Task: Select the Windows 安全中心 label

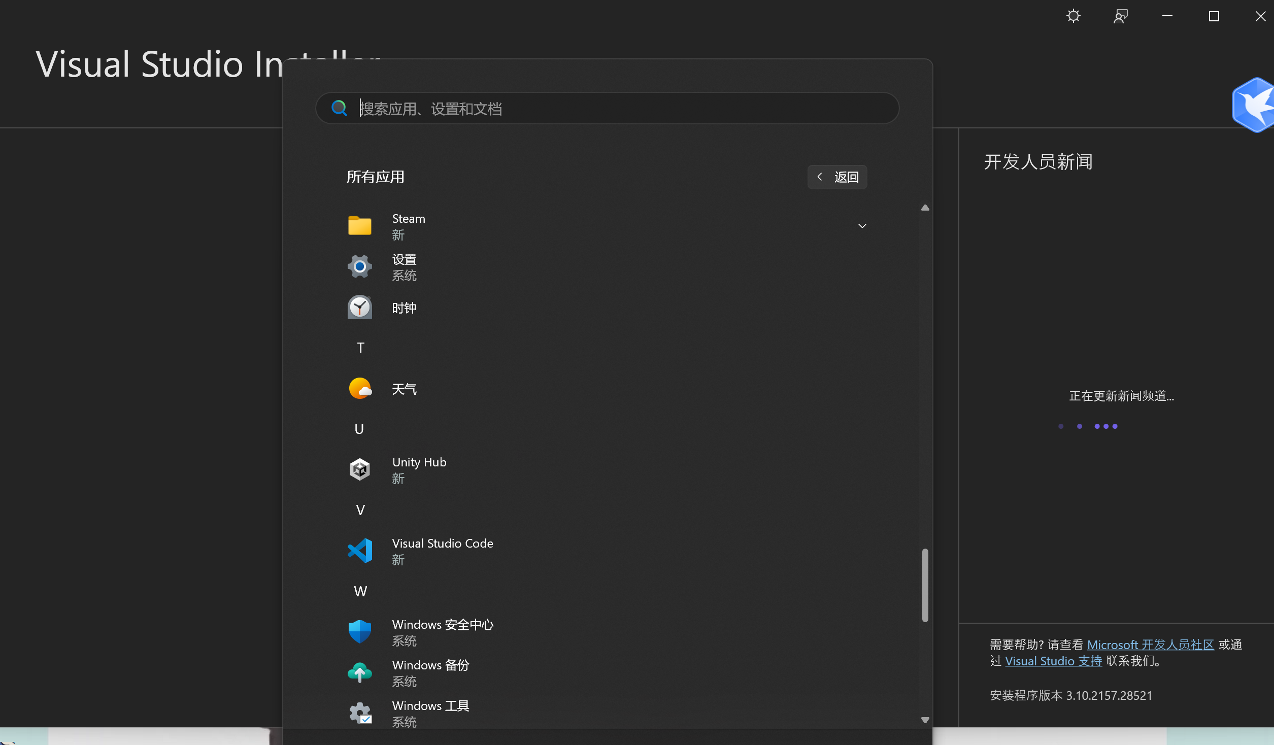Action: pyautogui.click(x=443, y=625)
